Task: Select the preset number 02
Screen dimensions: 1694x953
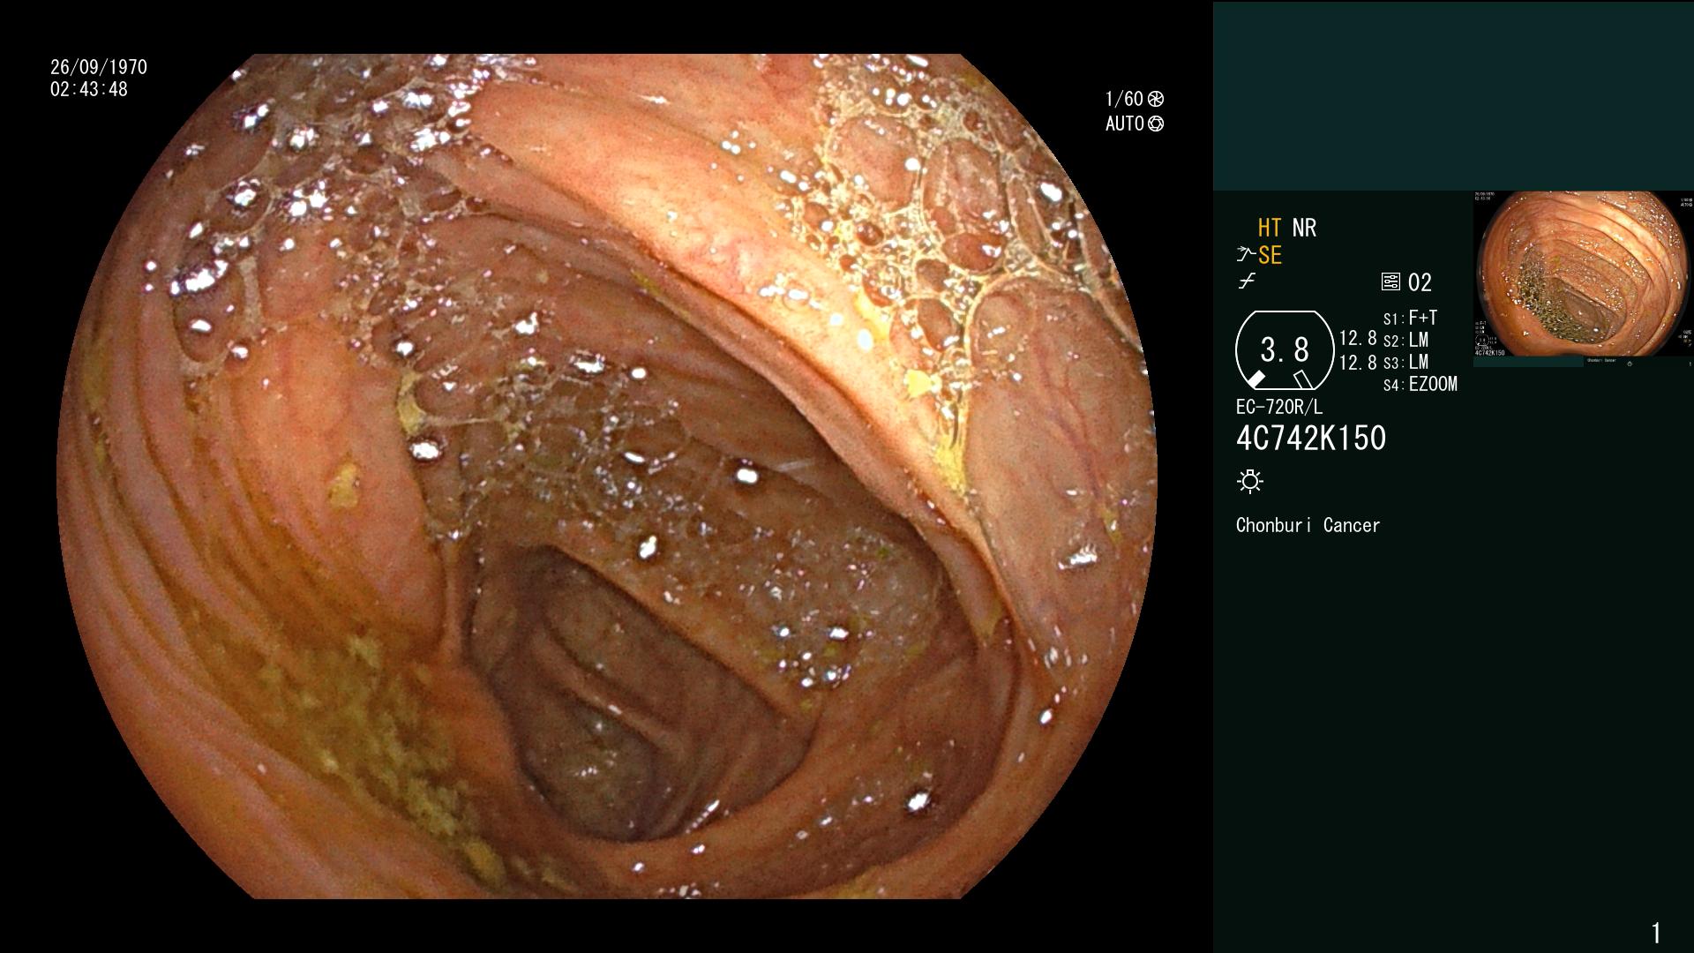Action: tap(1420, 282)
